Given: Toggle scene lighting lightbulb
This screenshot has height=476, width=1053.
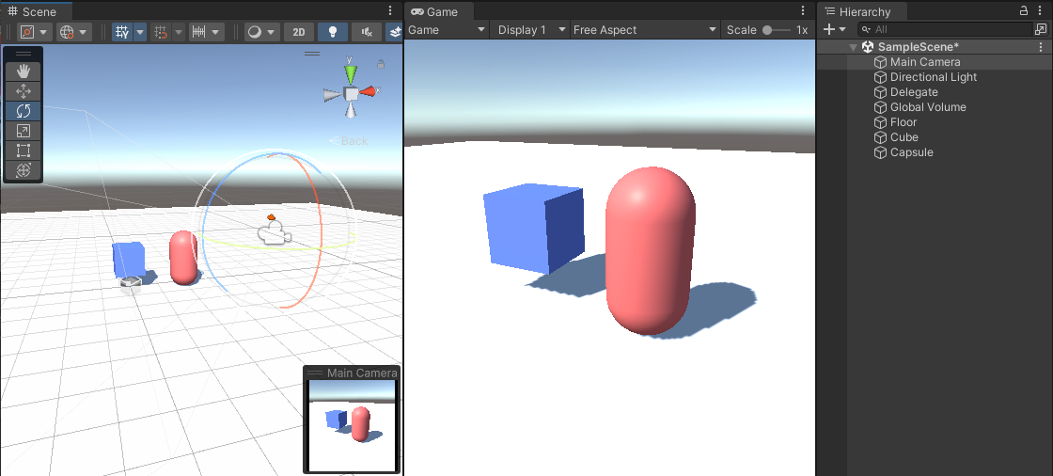Looking at the screenshot, I should (x=333, y=32).
